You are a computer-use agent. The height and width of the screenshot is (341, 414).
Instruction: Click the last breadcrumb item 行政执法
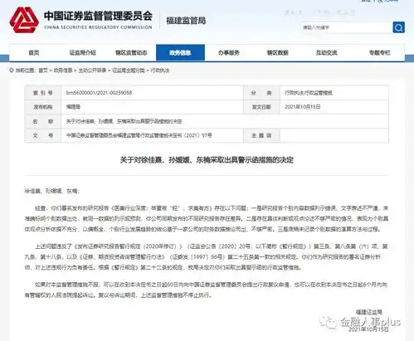[160, 71]
